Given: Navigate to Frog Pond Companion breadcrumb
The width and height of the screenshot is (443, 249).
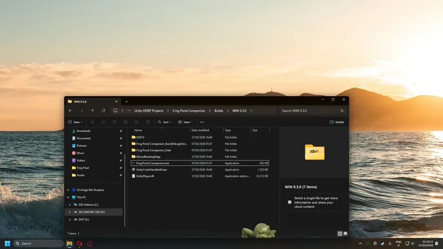Looking at the screenshot, I should click(x=189, y=111).
